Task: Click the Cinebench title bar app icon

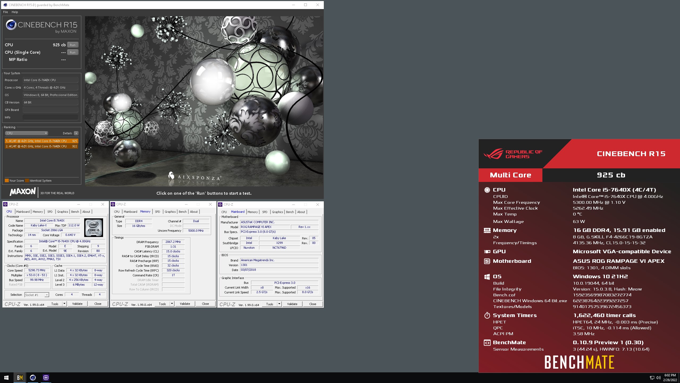Action: point(5,5)
